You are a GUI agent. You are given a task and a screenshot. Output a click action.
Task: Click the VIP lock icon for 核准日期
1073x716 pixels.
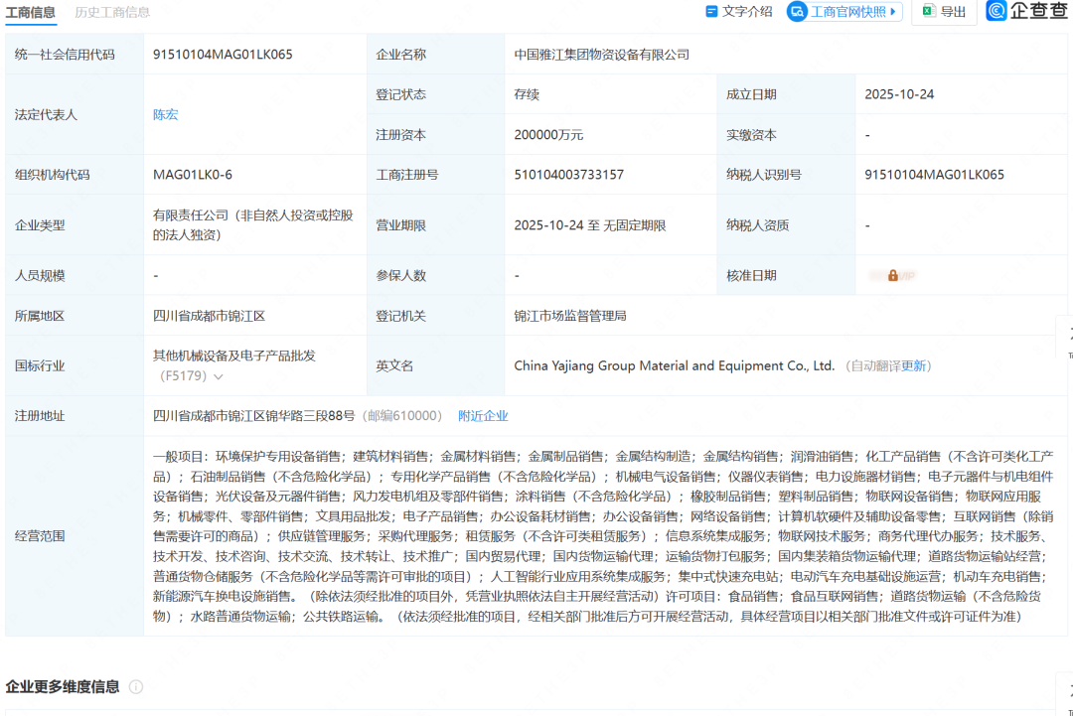[x=893, y=275]
